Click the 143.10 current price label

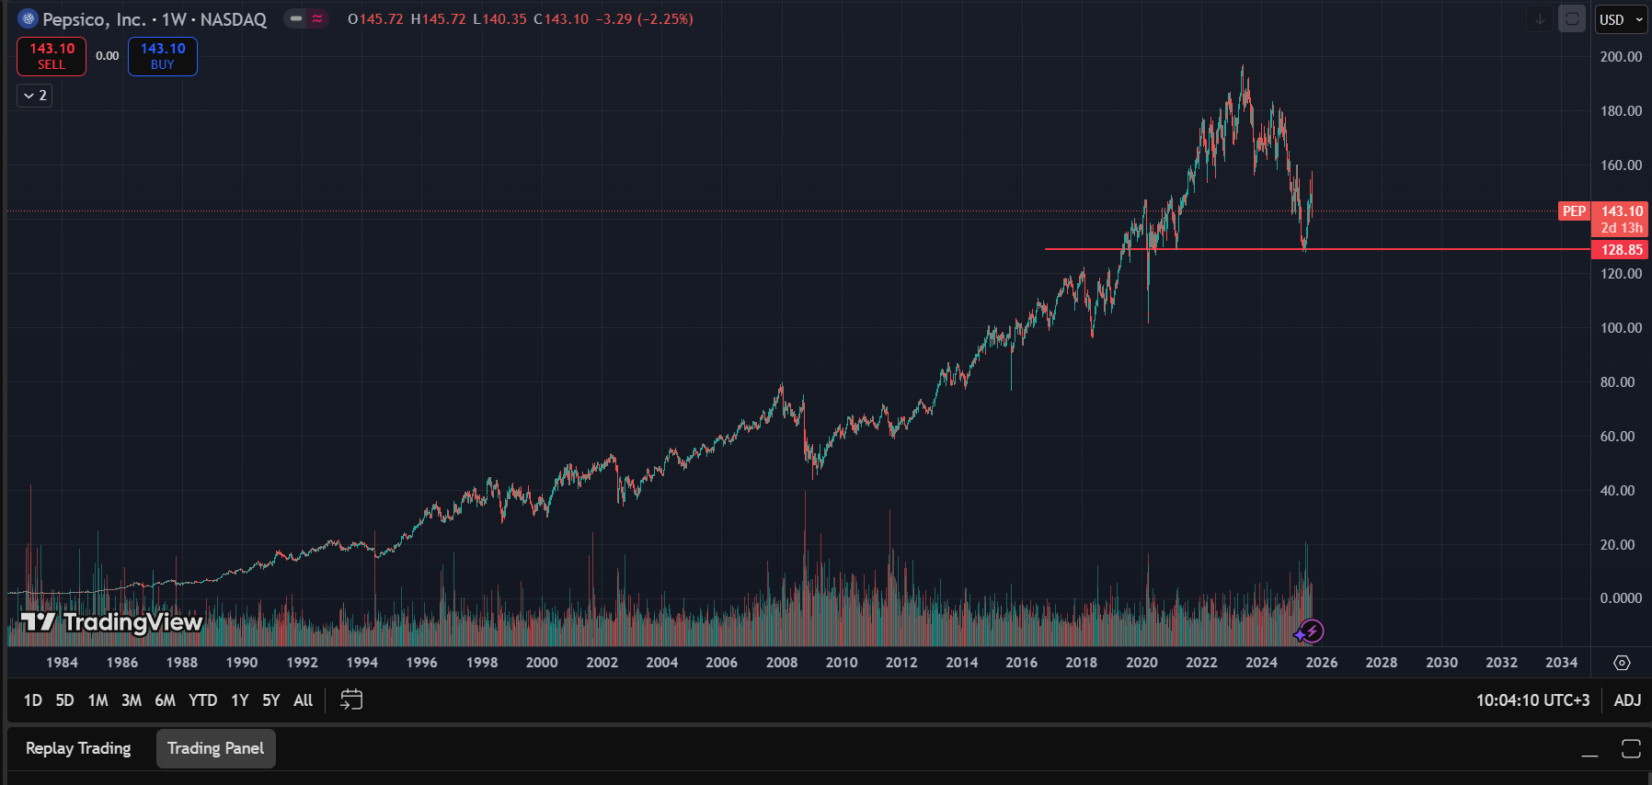pos(1621,211)
